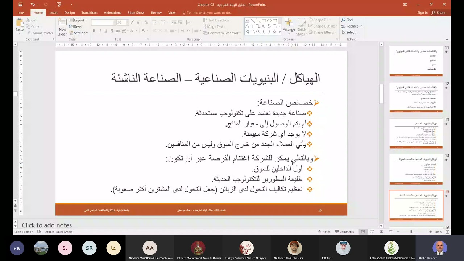Click Replace in Editing group
This screenshot has height=261, width=464.
coord(351,26)
